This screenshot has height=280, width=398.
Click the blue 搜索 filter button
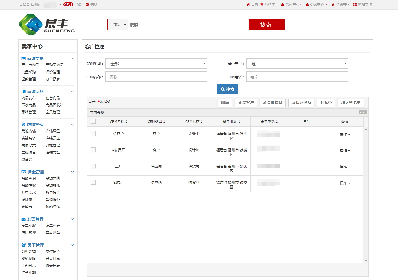coord(227,89)
